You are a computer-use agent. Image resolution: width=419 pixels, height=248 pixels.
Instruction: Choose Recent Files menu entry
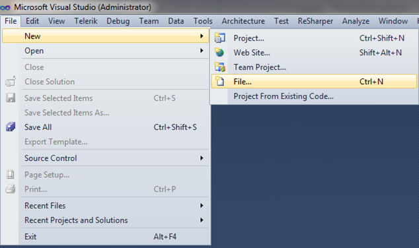[105, 206]
